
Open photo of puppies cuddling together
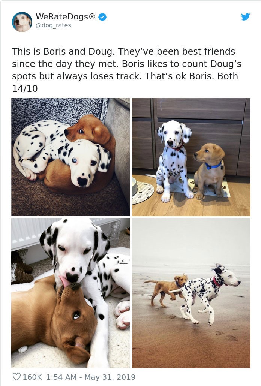[70, 157]
